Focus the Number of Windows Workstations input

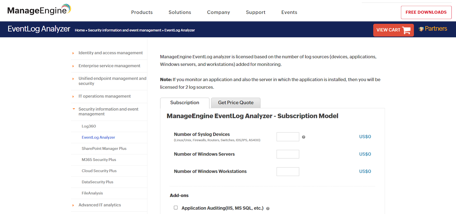[x=288, y=172]
